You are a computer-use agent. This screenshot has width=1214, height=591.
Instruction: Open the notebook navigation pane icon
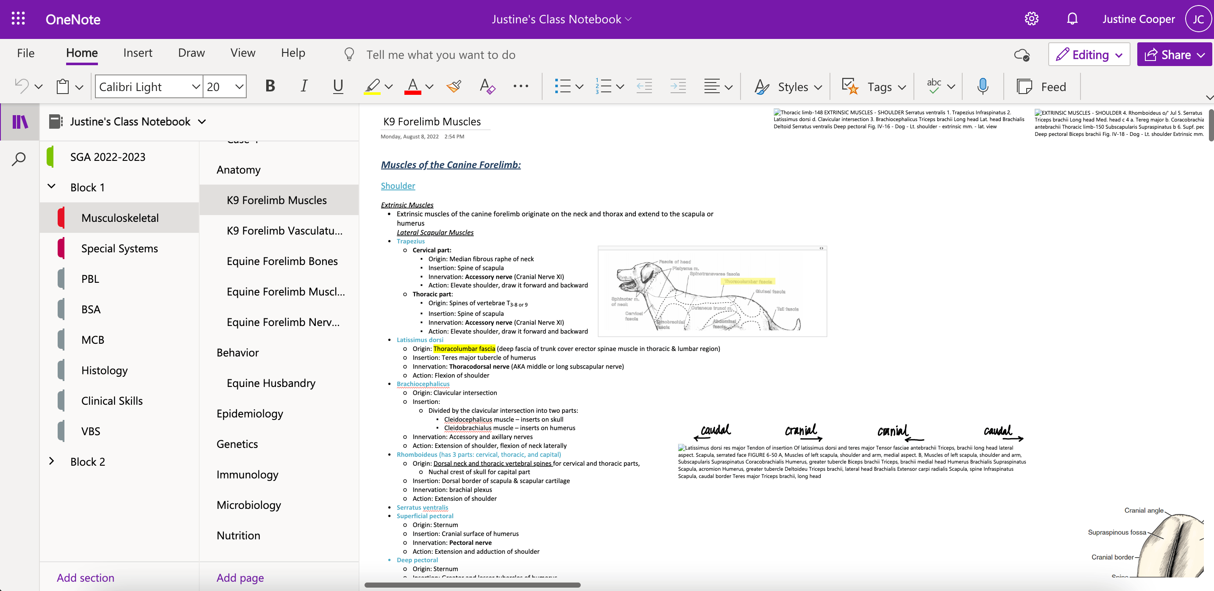tap(20, 122)
